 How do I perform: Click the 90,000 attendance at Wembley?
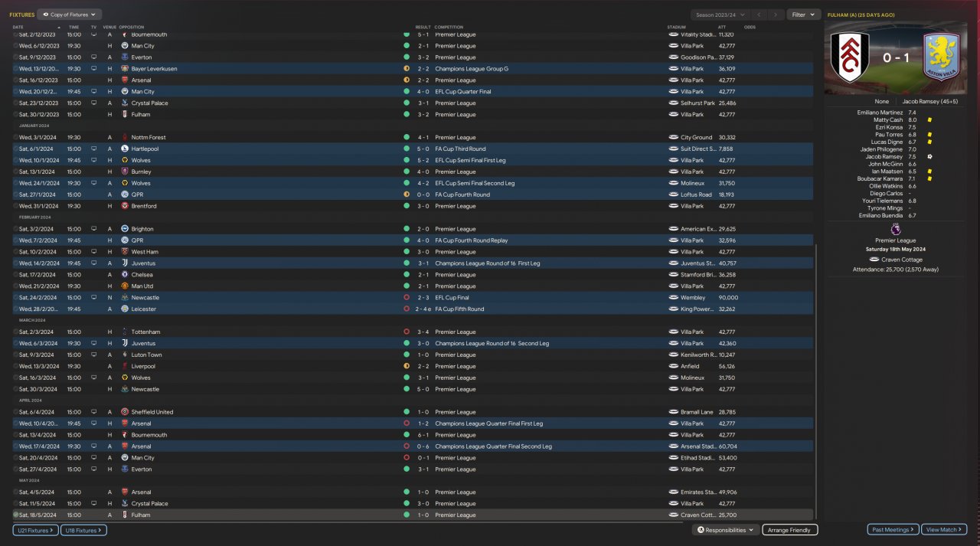point(728,297)
